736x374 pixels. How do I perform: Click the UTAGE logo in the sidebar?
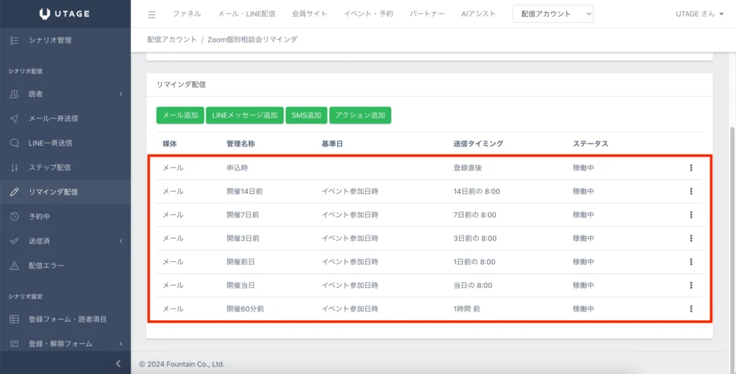pyautogui.click(x=65, y=14)
